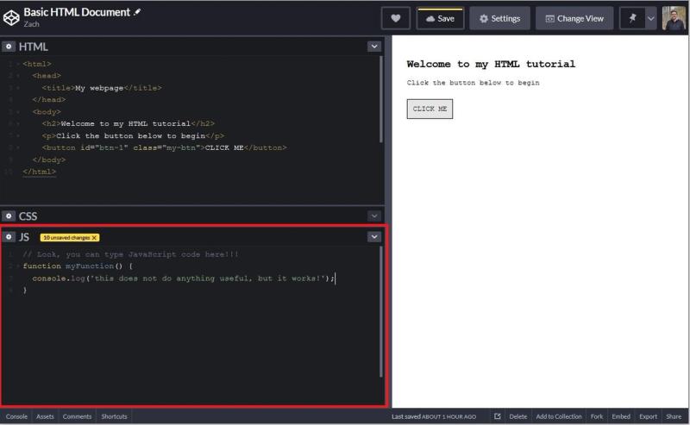Open the Console tab
The width and height of the screenshot is (690, 425).
pos(16,416)
